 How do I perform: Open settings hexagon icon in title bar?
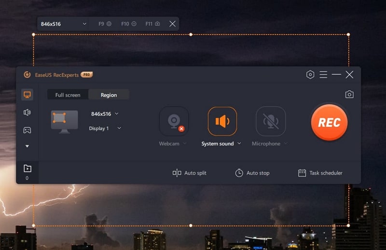pyautogui.click(x=310, y=75)
